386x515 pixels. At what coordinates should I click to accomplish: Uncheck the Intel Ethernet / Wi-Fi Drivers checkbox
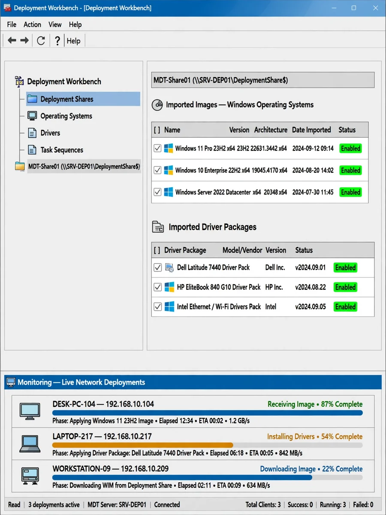157,306
